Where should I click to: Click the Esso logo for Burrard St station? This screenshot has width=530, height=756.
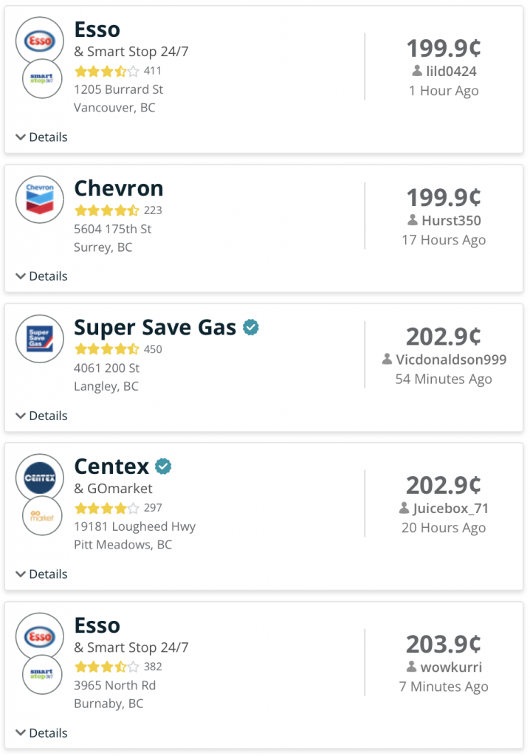click(x=40, y=41)
